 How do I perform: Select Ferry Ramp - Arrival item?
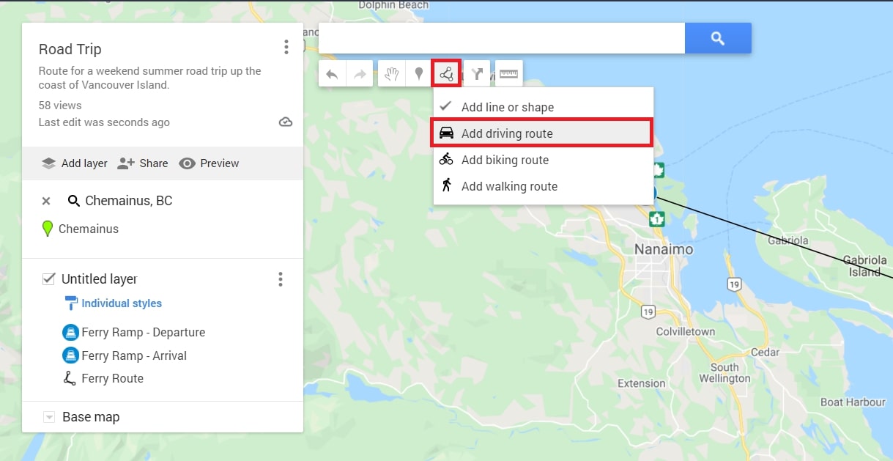point(125,355)
